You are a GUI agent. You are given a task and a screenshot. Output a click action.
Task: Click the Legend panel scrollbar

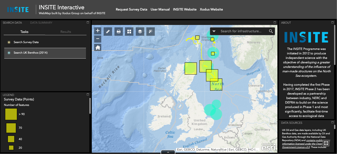(x=90, y=106)
